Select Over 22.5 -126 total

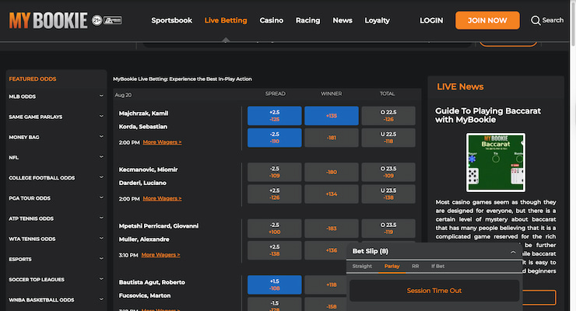[388, 116]
